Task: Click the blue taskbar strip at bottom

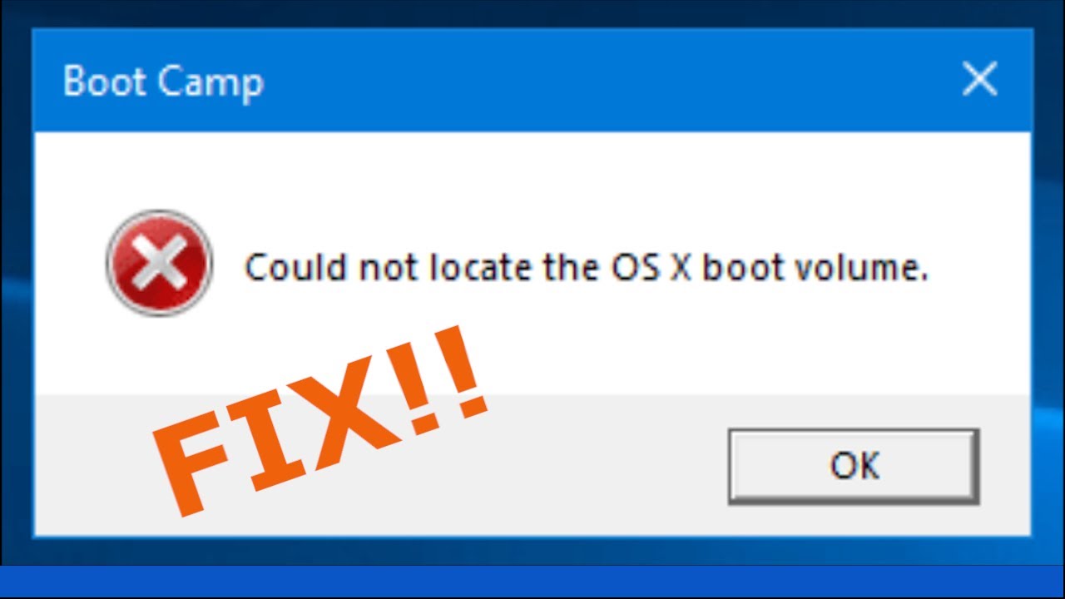Action: [x=532, y=581]
